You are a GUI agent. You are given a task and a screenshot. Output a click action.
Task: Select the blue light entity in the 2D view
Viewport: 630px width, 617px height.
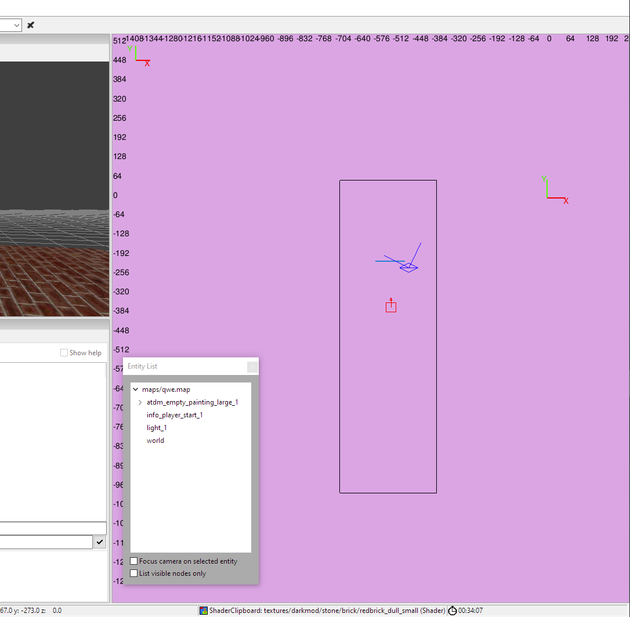pyautogui.click(x=408, y=267)
